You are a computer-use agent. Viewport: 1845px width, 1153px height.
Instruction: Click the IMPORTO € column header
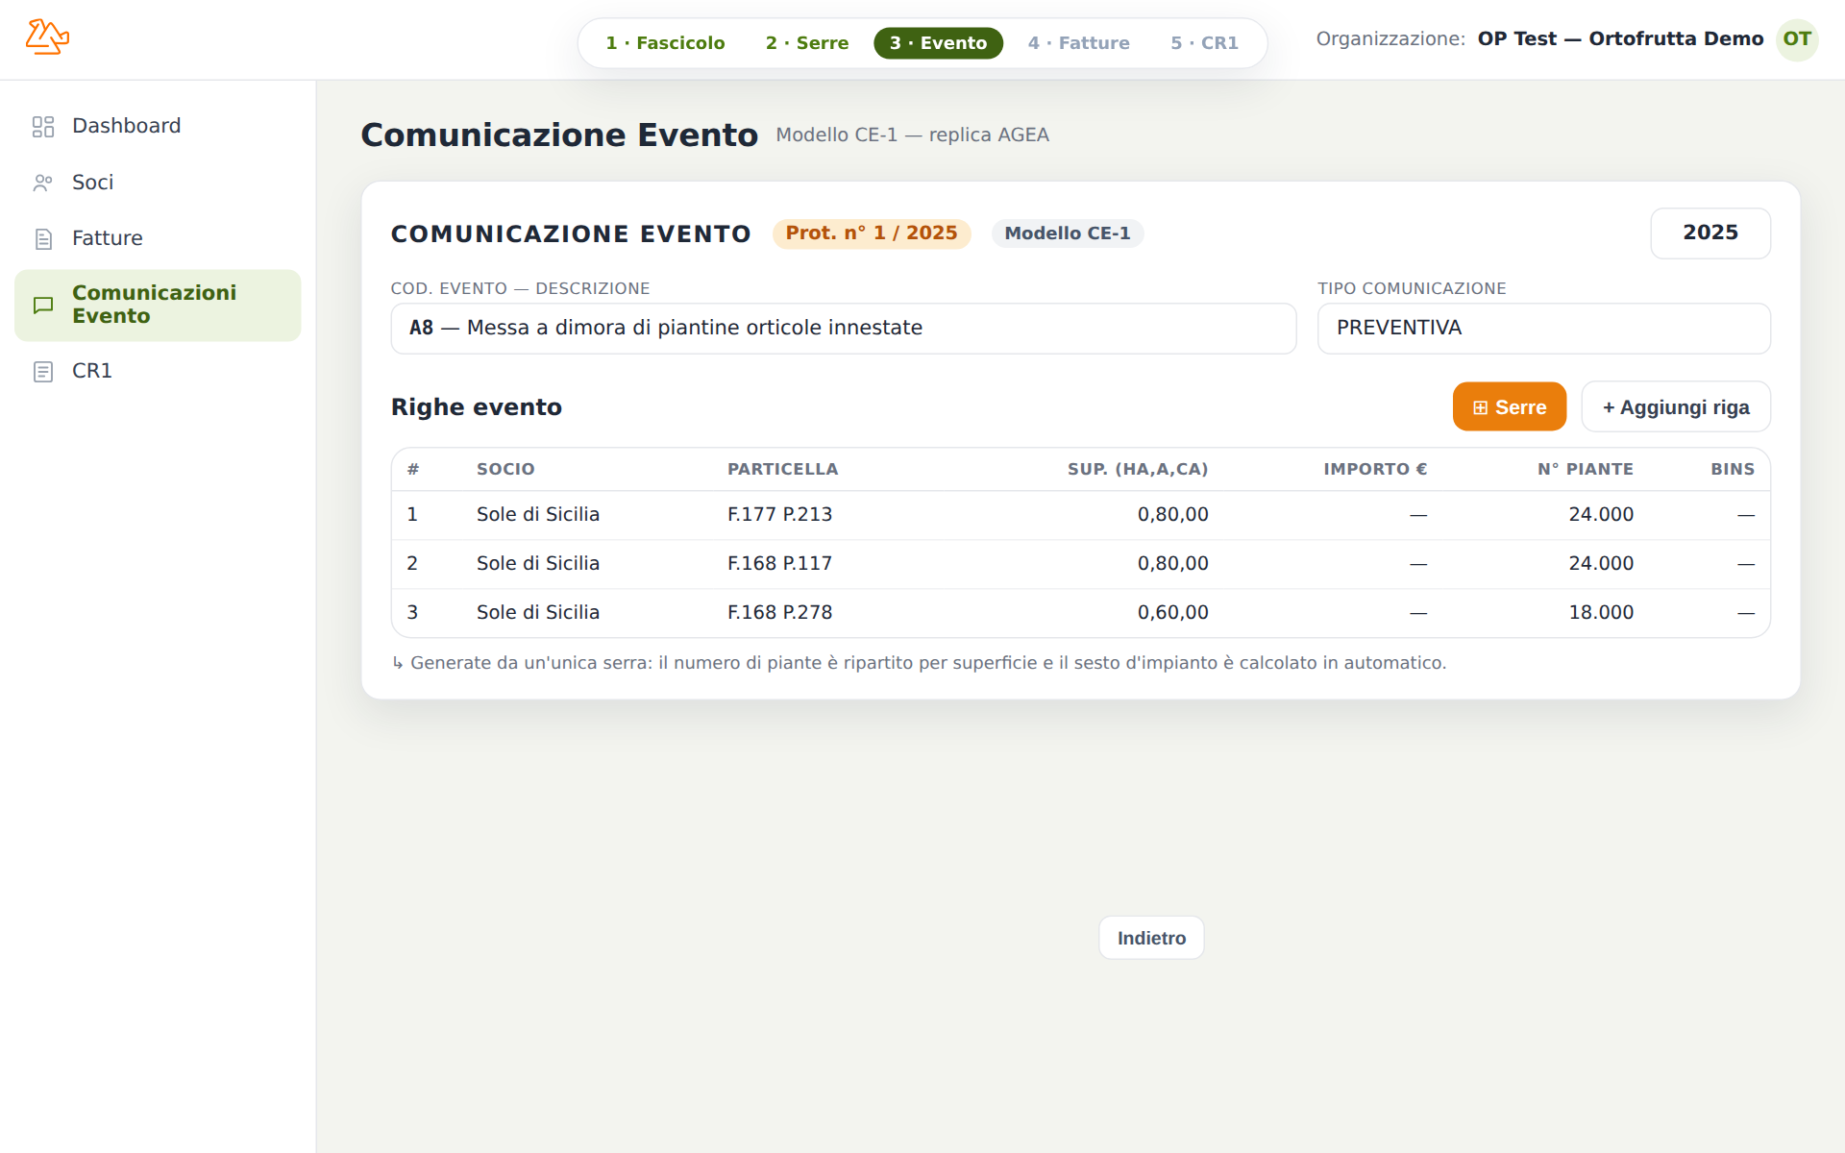[1375, 469]
